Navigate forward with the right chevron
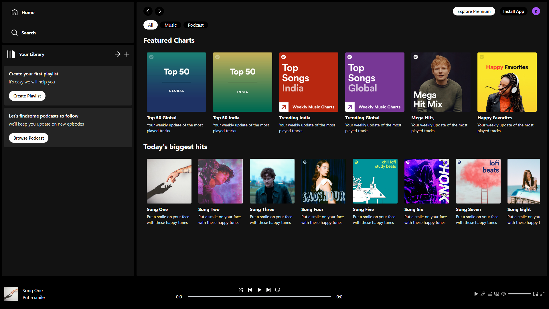549x309 pixels. [x=159, y=11]
